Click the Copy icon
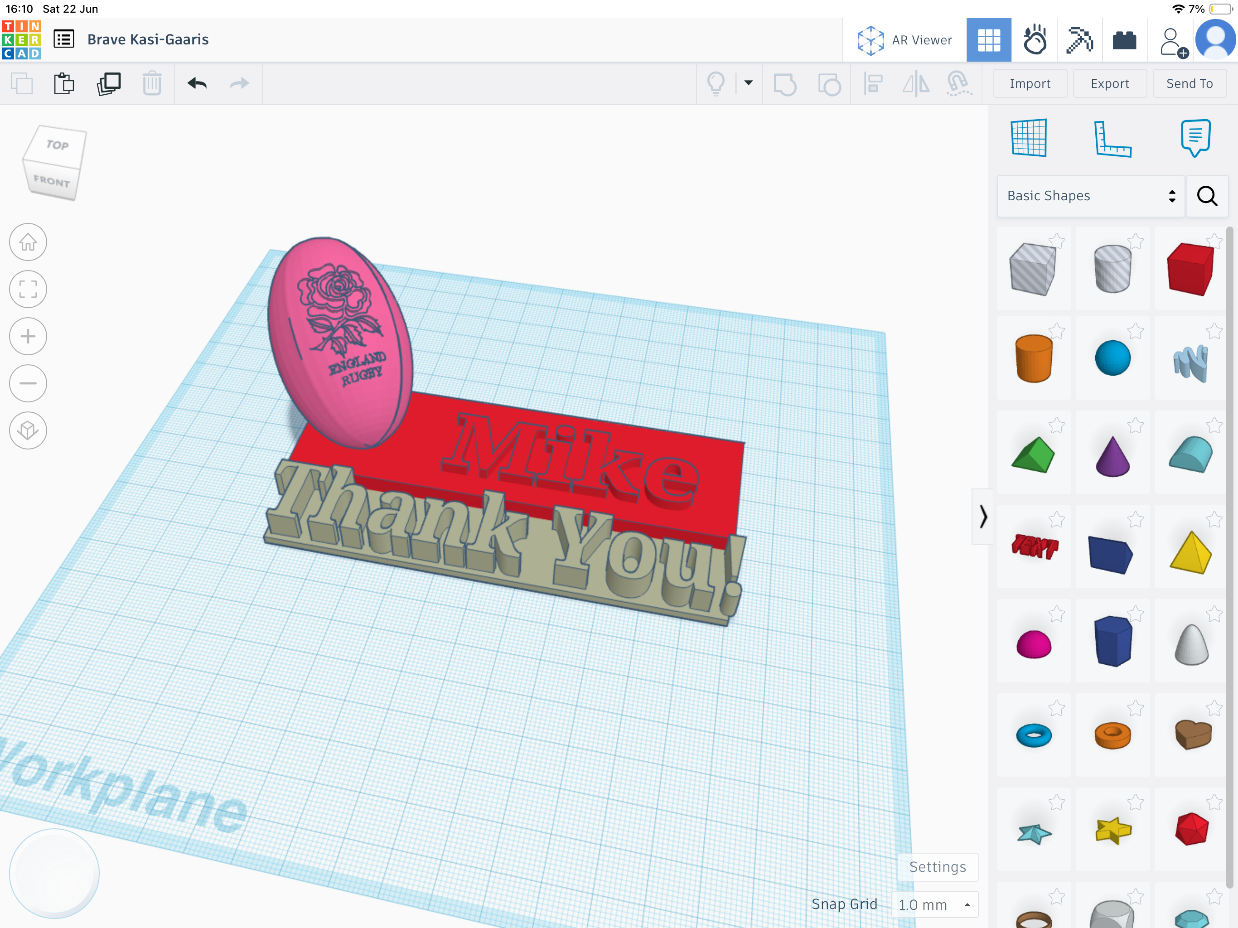Image resolution: width=1238 pixels, height=928 pixels. pyautogui.click(x=21, y=84)
